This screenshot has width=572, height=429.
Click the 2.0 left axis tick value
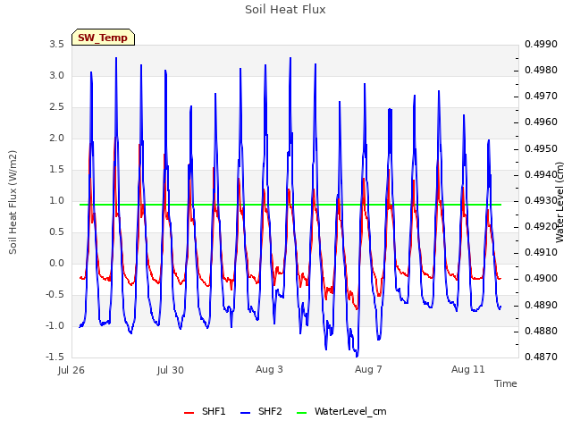point(57,138)
